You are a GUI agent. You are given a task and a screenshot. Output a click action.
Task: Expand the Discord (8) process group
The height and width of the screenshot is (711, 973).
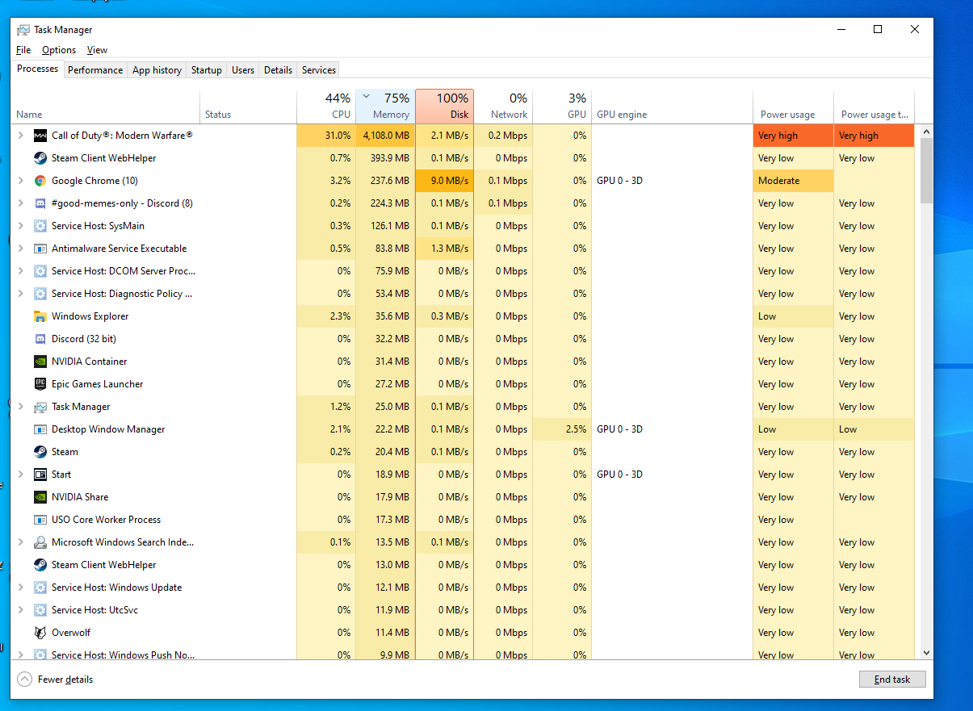pos(21,203)
